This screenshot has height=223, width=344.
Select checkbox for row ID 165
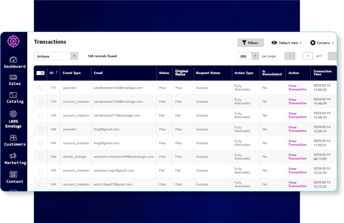point(41,171)
